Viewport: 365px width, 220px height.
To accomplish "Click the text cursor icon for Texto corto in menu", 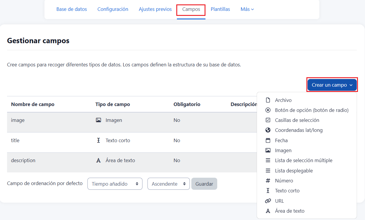I will (268, 191).
